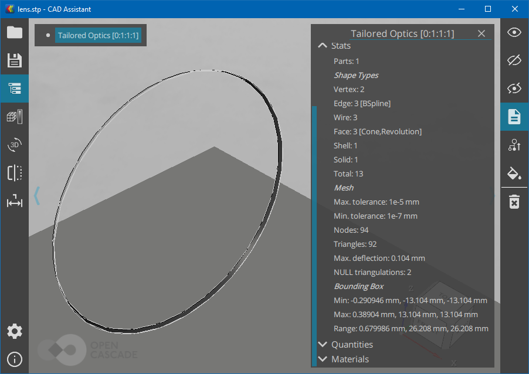Hide object using crossed-out eye icon
529x374 pixels.
(514, 60)
